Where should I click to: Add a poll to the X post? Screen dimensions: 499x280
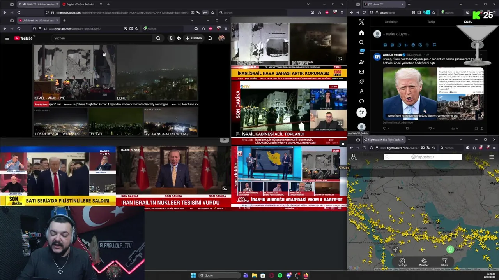tap(406, 45)
